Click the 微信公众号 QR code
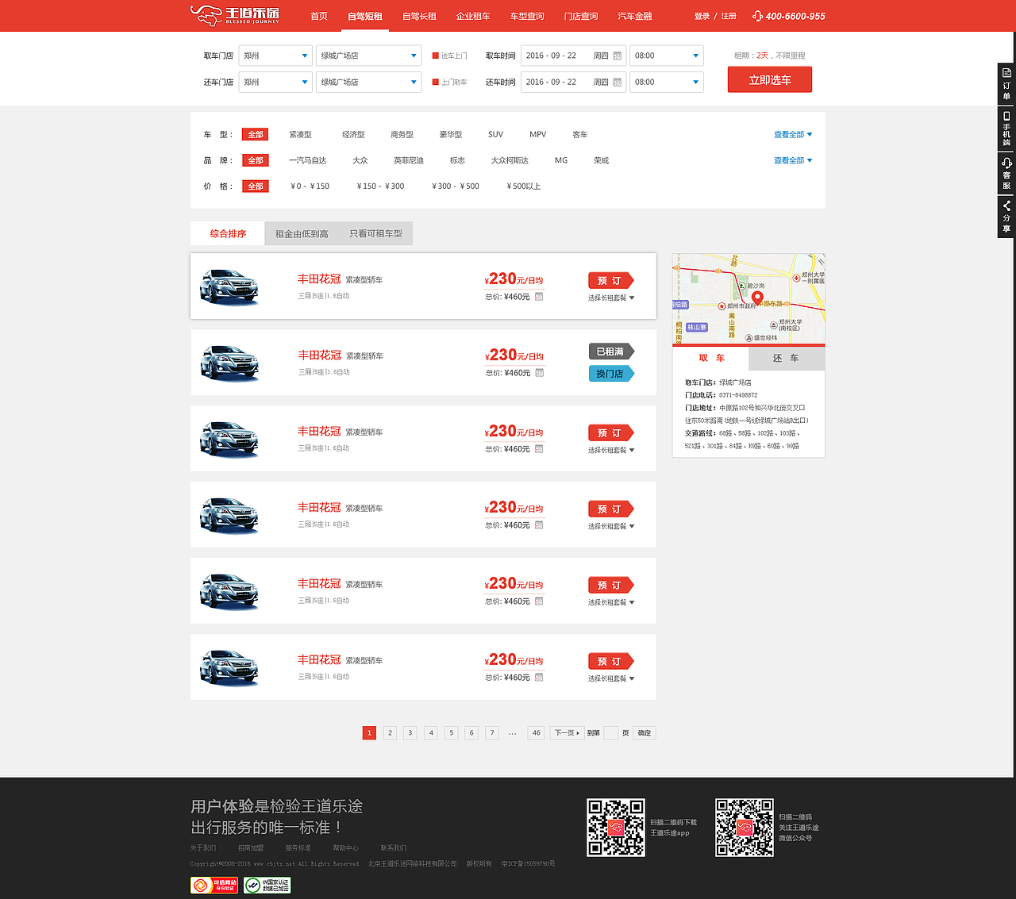This screenshot has height=899, width=1016. [745, 828]
